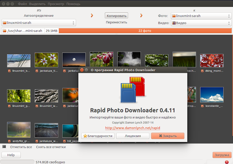
Task: Click the Благодарности button
Action: coord(98,136)
